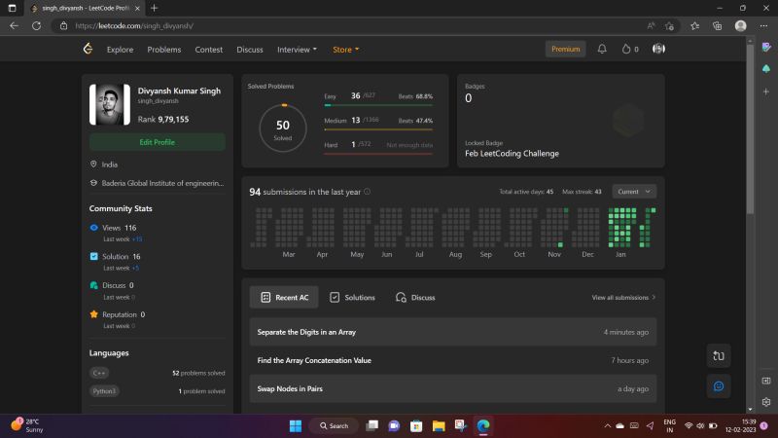Click the Premium button
Image resolution: width=778 pixels, height=438 pixels.
pyautogui.click(x=565, y=50)
